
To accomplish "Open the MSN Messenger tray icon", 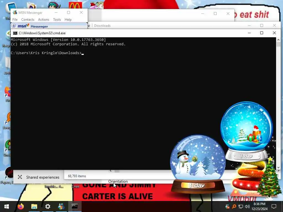I will click(x=227, y=206).
